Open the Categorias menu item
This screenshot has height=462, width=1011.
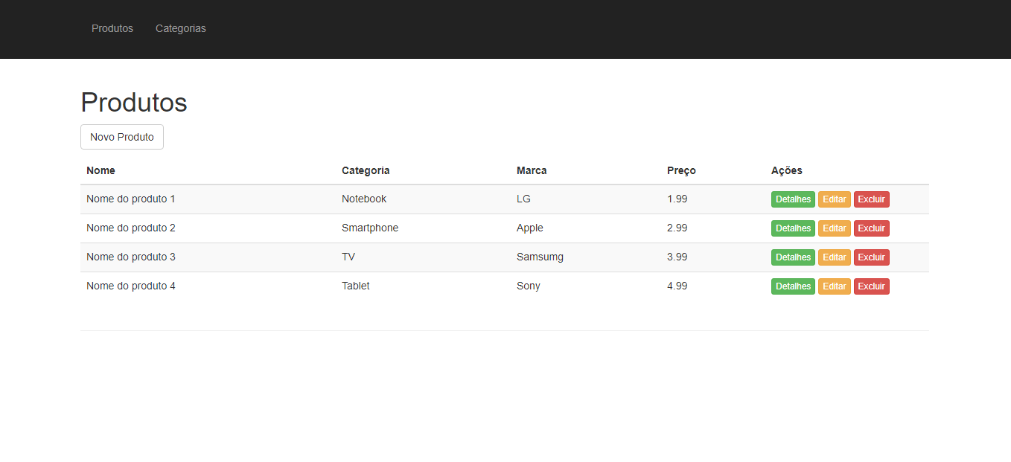(x=180, y=28)
